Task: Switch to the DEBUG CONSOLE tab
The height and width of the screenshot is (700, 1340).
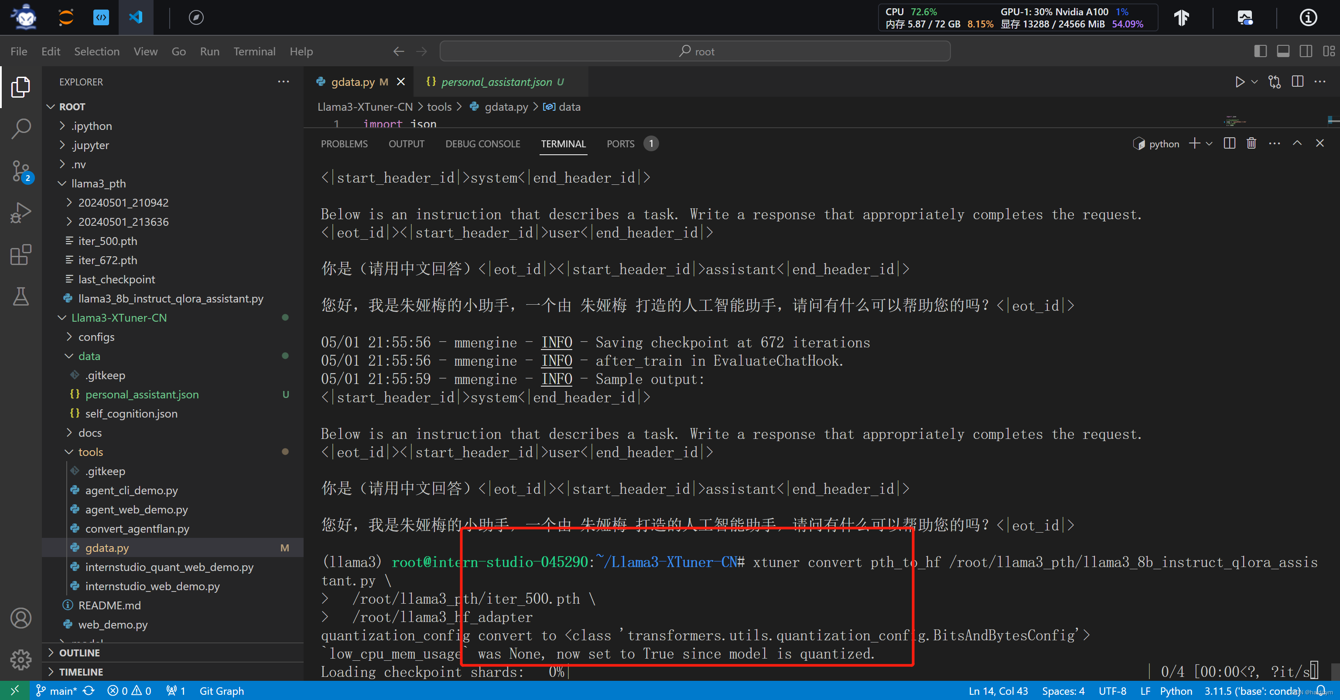Action: (x=483, y=144)
